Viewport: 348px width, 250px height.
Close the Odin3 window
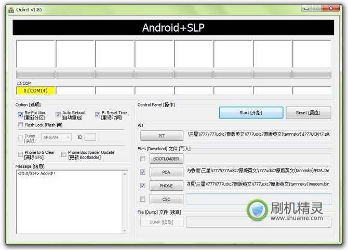331,8
